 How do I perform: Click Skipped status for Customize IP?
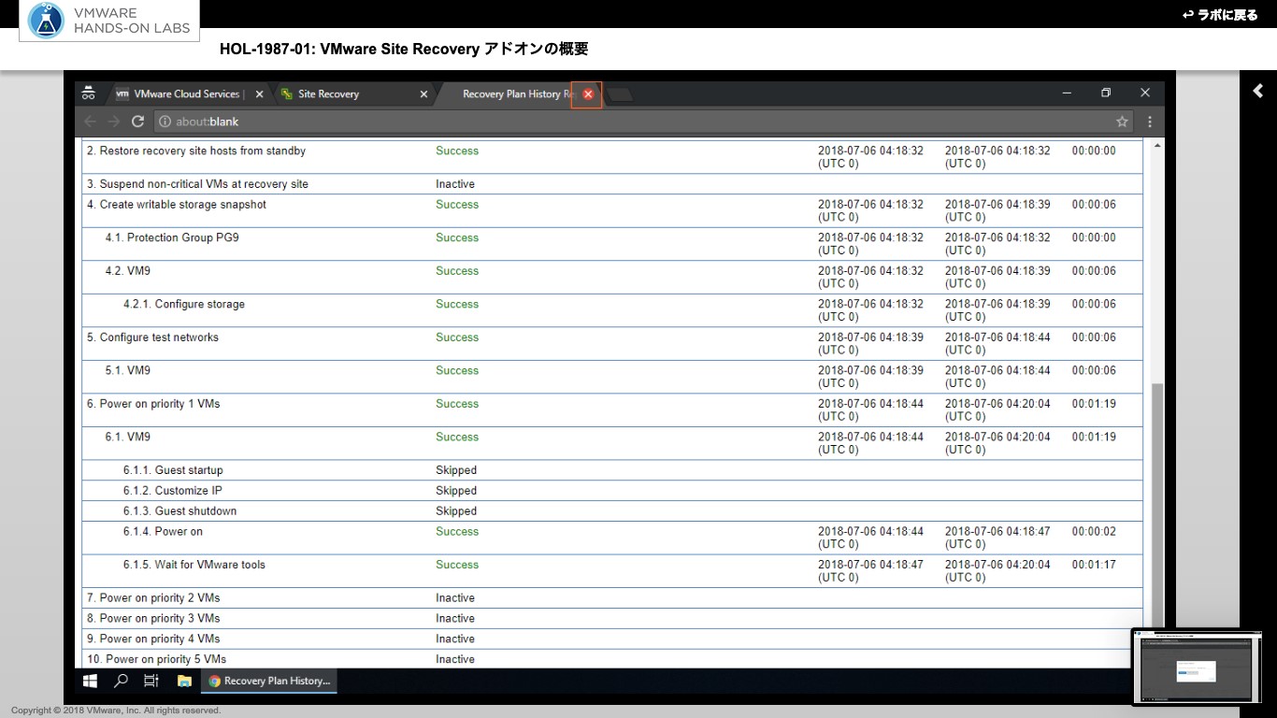456,491
